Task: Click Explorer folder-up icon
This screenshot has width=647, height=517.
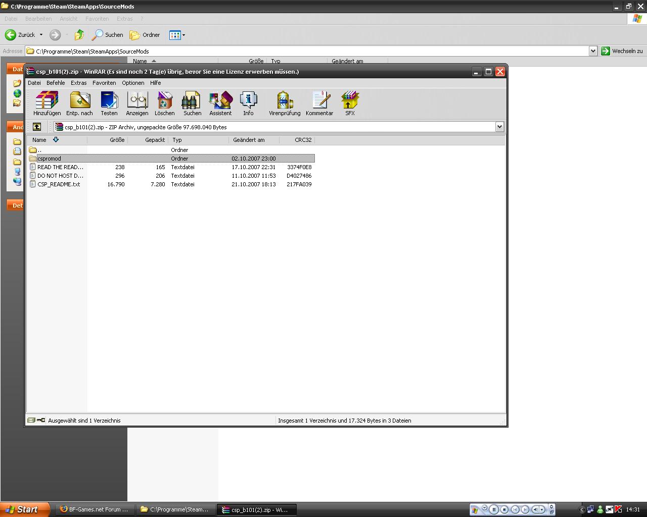Action: point(79,35)
